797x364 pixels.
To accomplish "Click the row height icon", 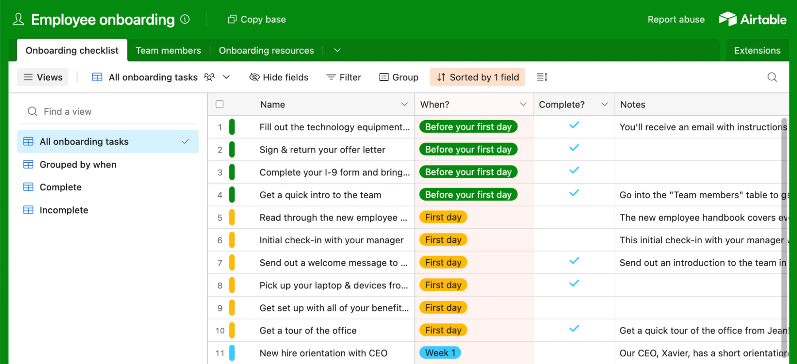I will [542, 77].
